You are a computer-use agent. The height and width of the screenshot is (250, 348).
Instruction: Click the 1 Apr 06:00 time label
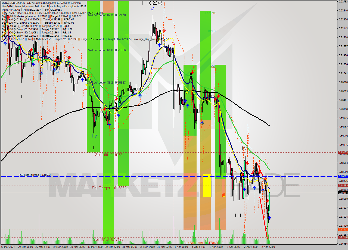click(x=181, y=247)
